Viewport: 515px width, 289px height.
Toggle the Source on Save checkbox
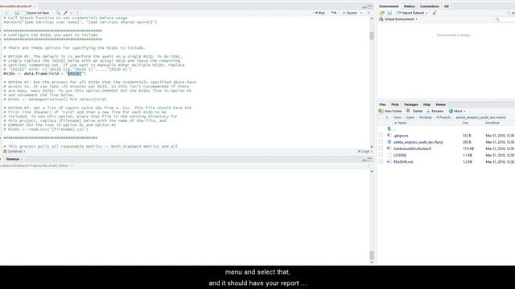click(23, 13)
